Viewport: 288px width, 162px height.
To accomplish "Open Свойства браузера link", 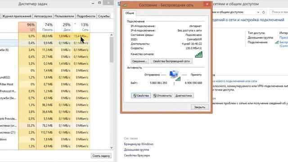I will 137,155.
